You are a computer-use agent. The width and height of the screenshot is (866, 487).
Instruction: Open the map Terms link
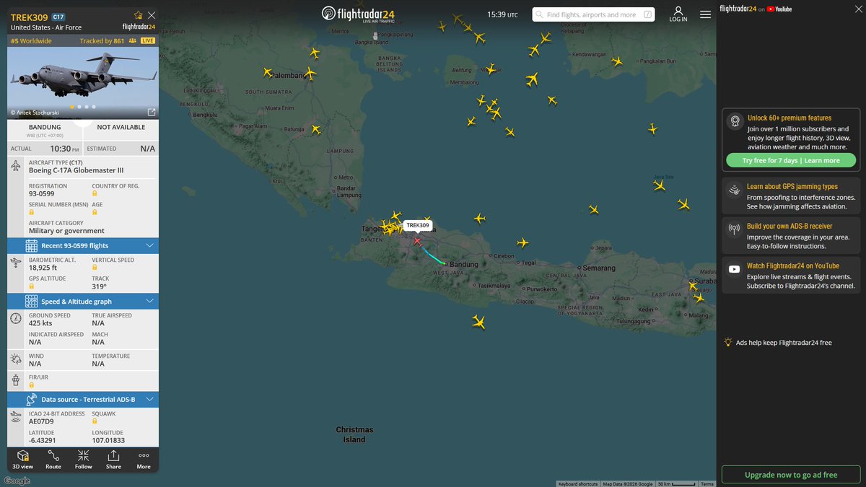click(707, 483)
